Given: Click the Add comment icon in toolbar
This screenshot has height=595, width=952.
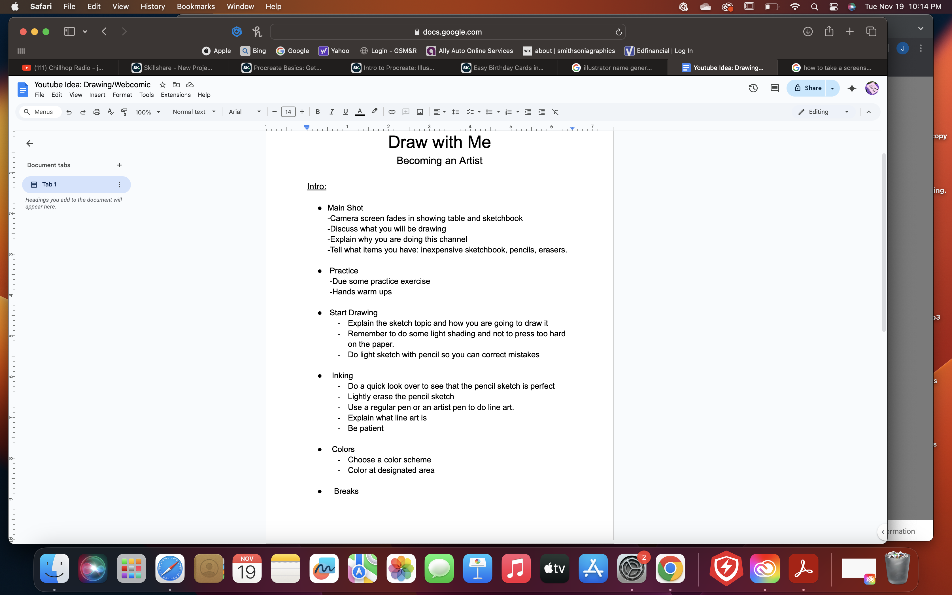Looking at the screenshot, I should [x=405, y=112].
